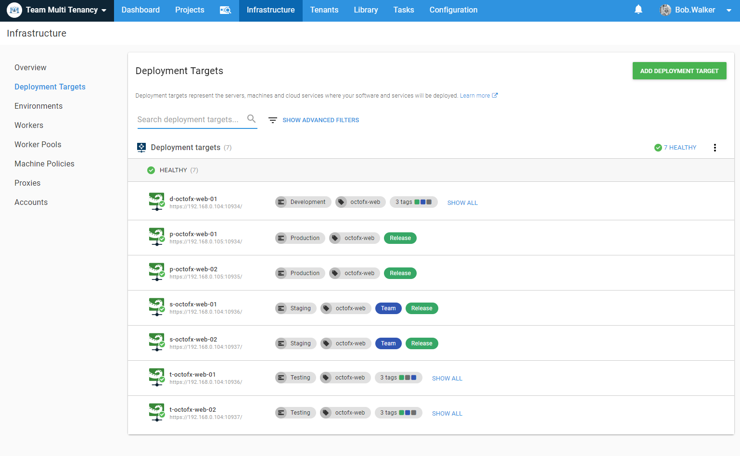Image resolution: width=740 pixels, height=456 pixels.
Task: Open the search icon in top navigation
Action: pyautogui.click(x=225, y=10)
